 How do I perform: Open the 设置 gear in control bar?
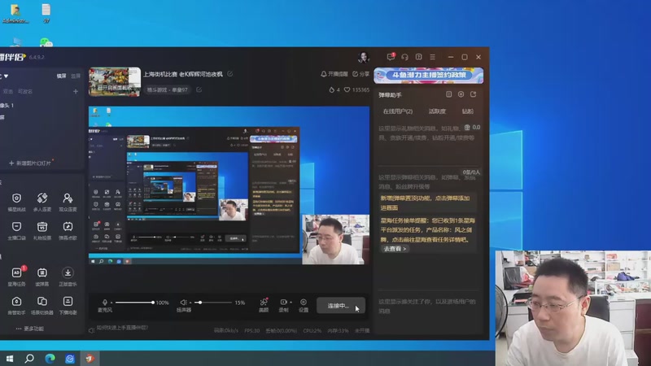click(304, 305)
